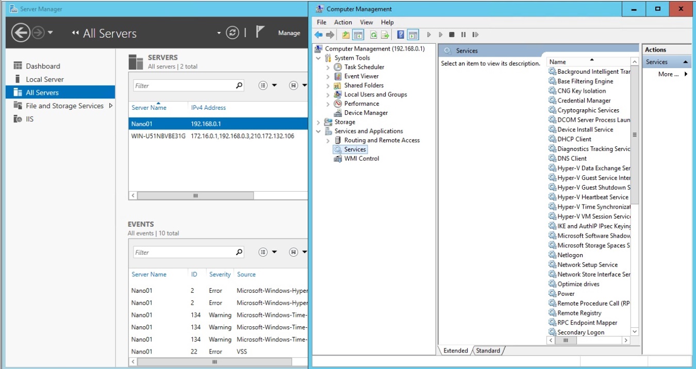Click the IIS icon in sidebar
The height and width of the screenshot is (369, 696).
18,119
